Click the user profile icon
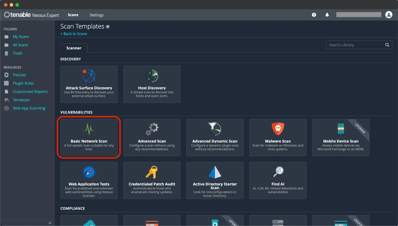Image resolution: width=398 pixels, height=226 pixels. click(389, 14)
